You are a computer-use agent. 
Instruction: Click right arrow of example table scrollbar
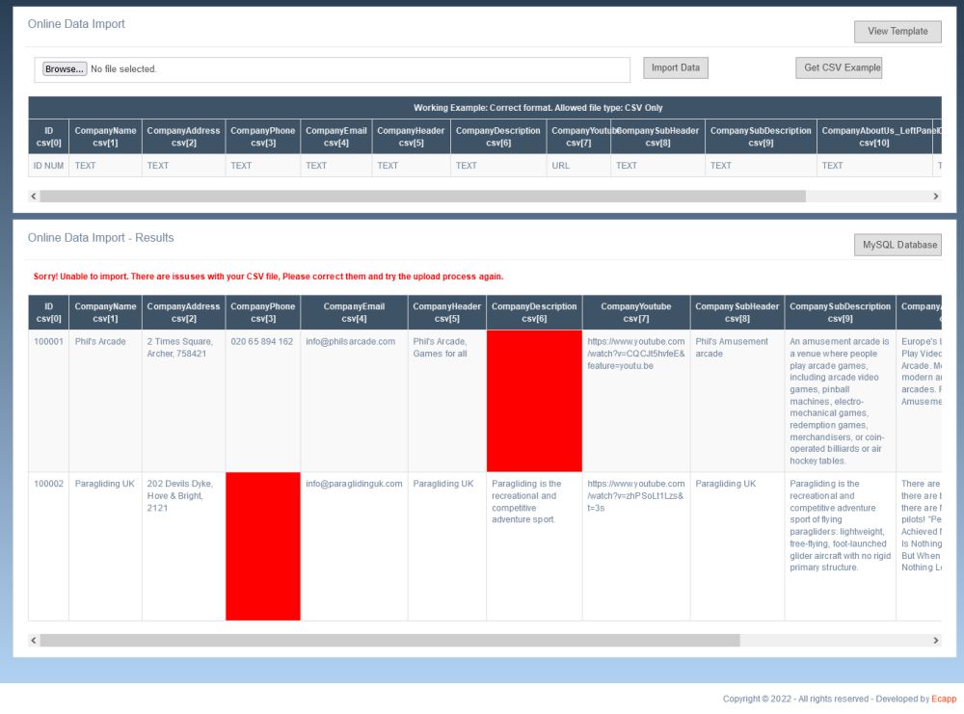click(x=936, y=196)
